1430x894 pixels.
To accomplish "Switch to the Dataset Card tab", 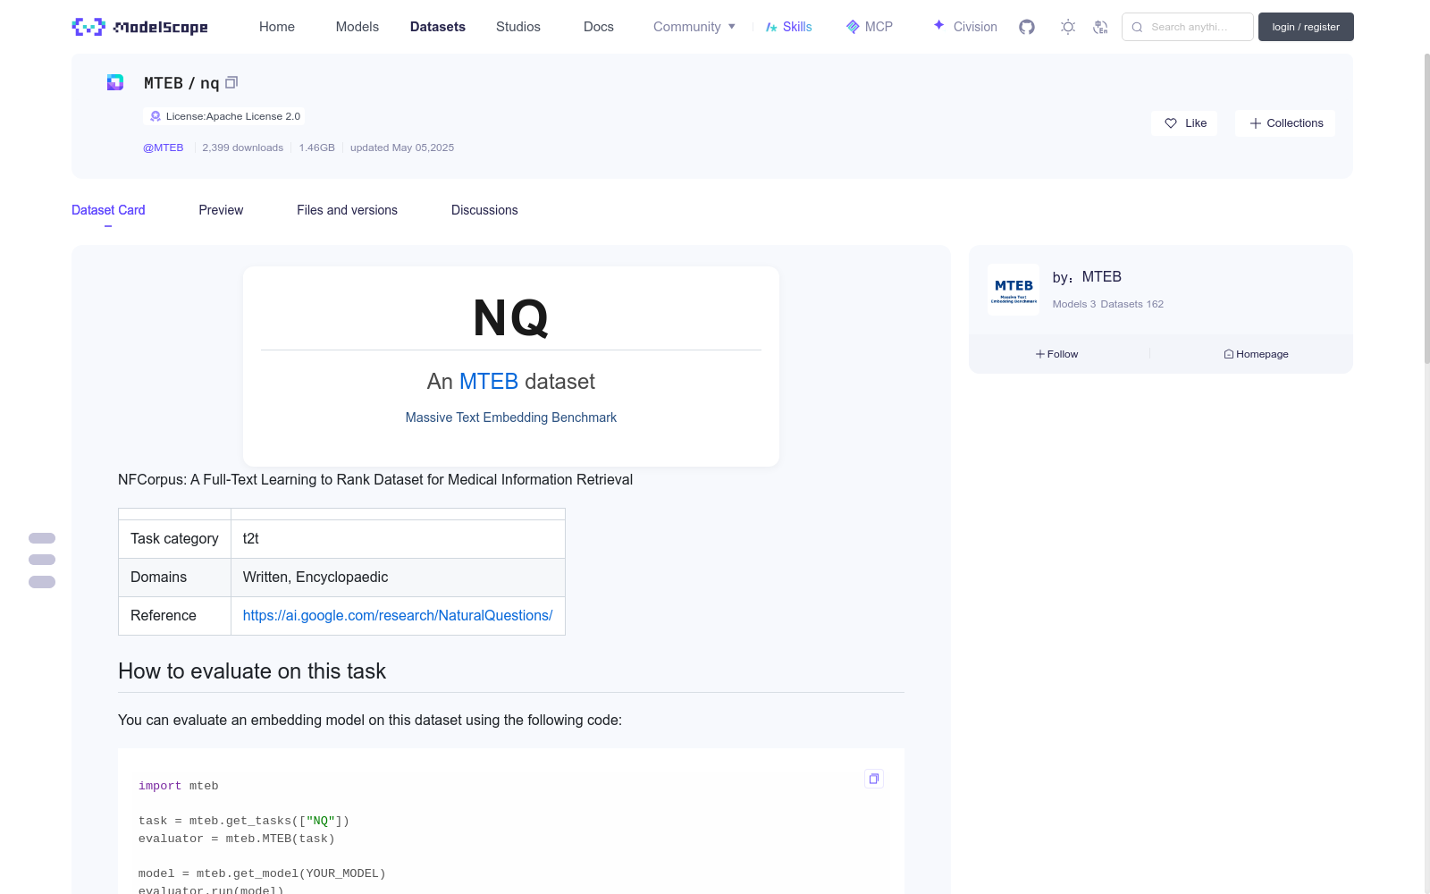I will click(x=108, y=210).
